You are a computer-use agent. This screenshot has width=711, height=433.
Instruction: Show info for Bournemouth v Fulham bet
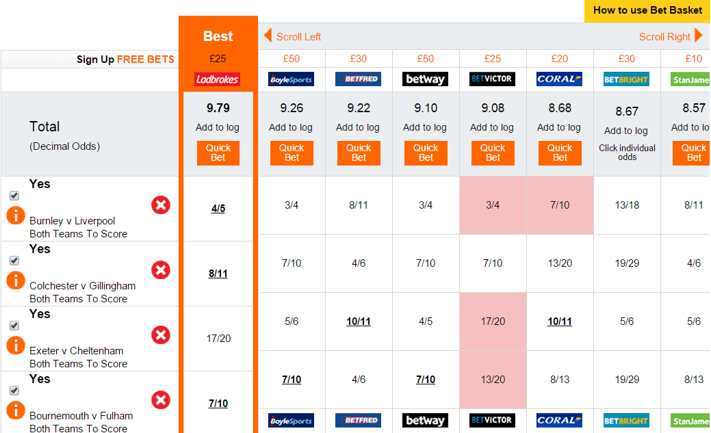pos(16,410)
